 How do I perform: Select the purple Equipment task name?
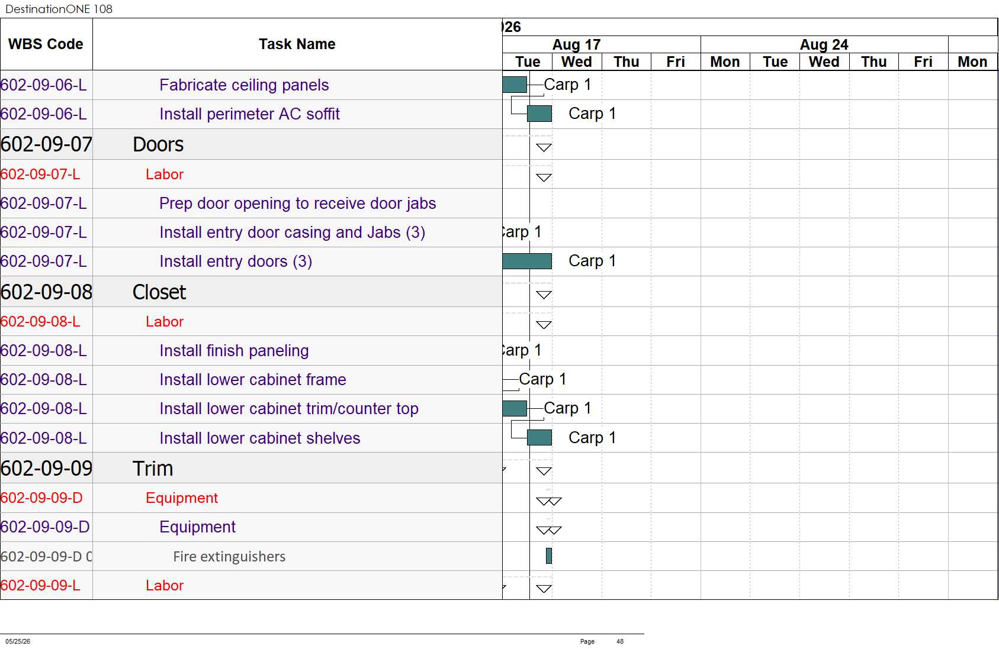197,527
